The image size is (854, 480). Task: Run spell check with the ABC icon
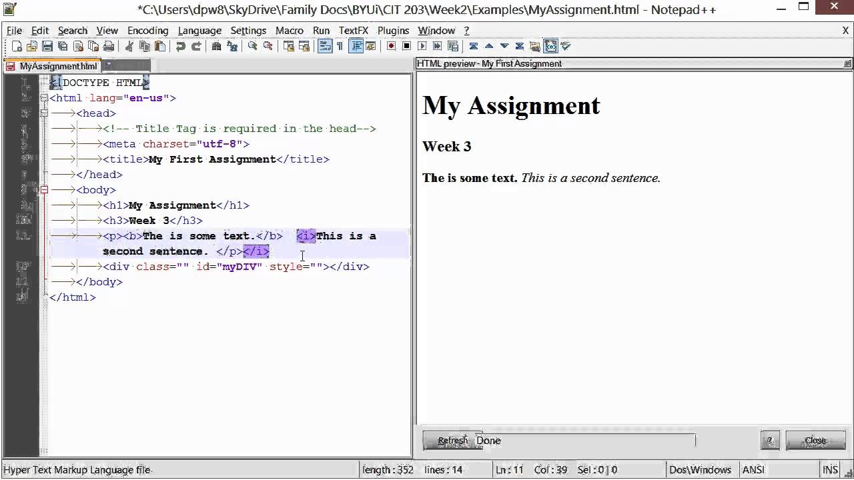tap(566, 46)
